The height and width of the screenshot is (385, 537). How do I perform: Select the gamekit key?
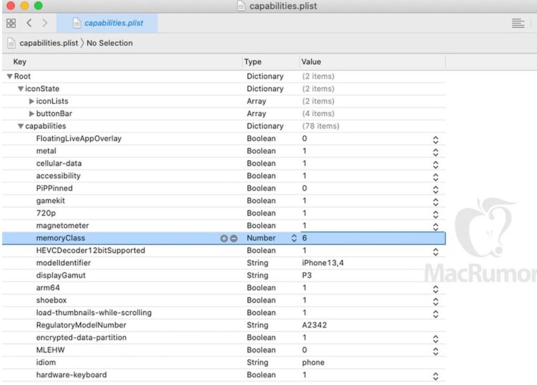[x=51, y=201]
